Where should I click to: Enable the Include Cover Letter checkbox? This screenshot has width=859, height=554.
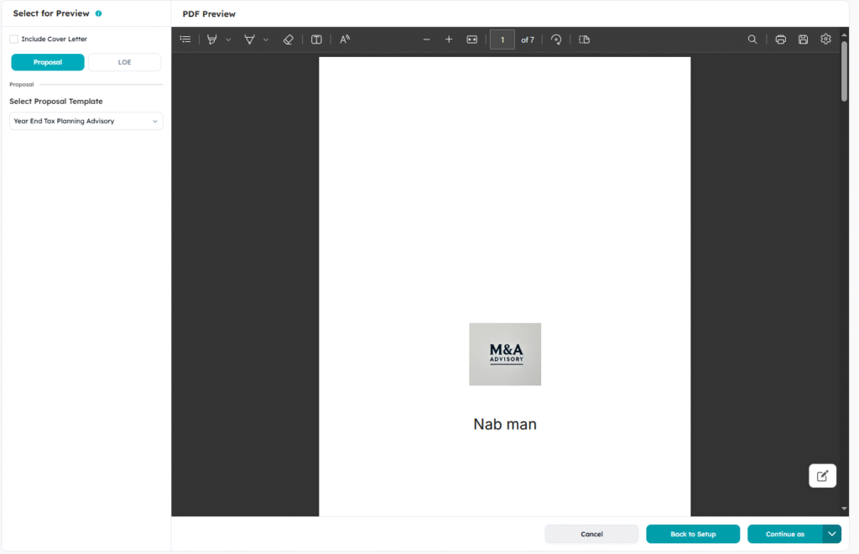(x=14, y=39)
